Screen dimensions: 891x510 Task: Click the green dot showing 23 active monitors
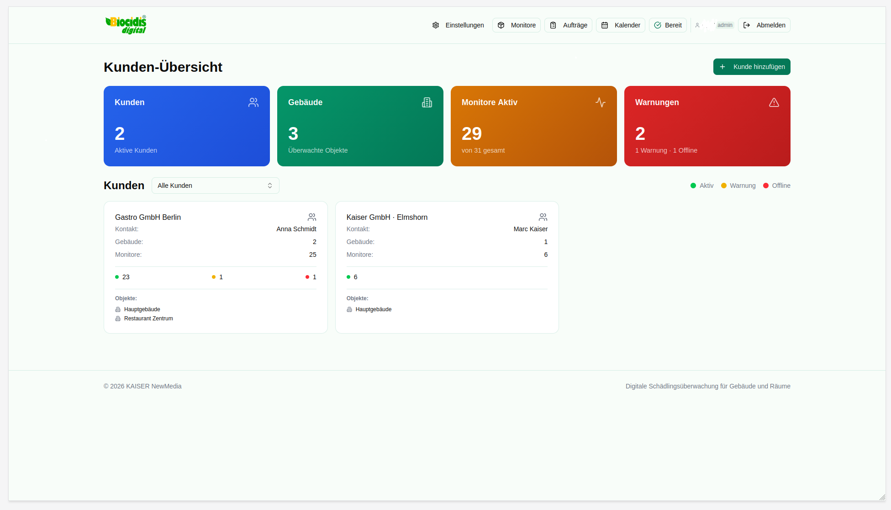coord(117,277)
